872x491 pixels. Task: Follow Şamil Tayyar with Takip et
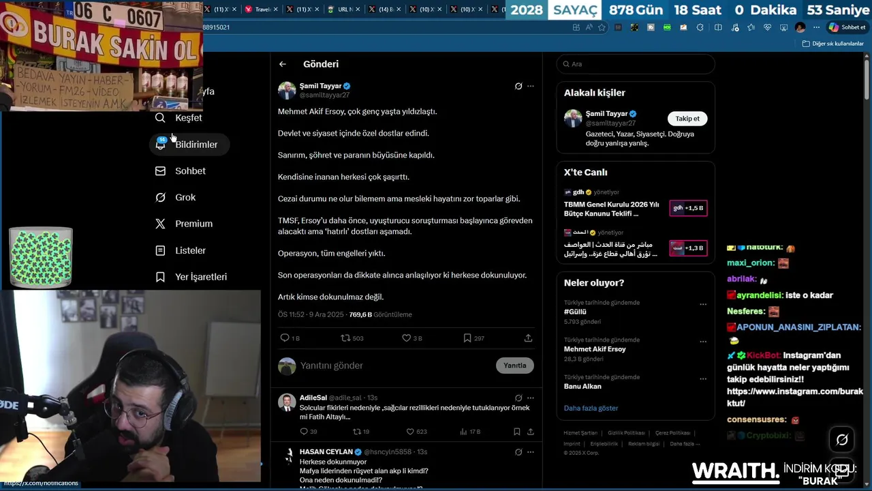tap(687, 119)
